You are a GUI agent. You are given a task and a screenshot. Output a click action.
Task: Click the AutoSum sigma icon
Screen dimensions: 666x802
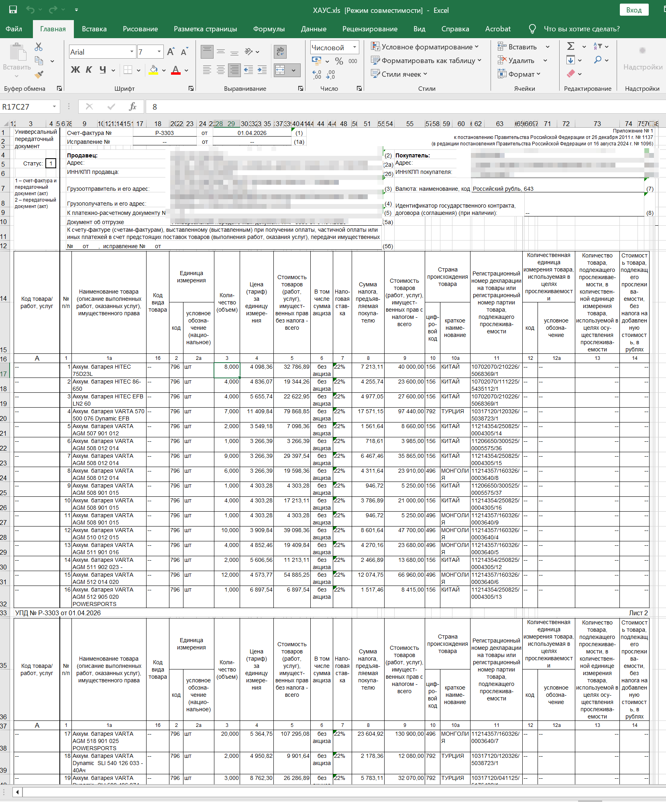[570, 46]
